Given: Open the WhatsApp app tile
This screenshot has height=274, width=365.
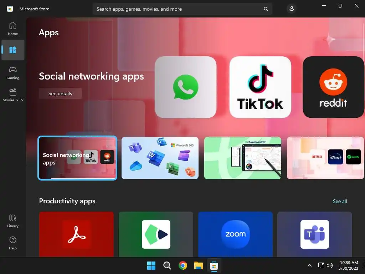Looking at the screenshot, I should (x=185, y=87).
